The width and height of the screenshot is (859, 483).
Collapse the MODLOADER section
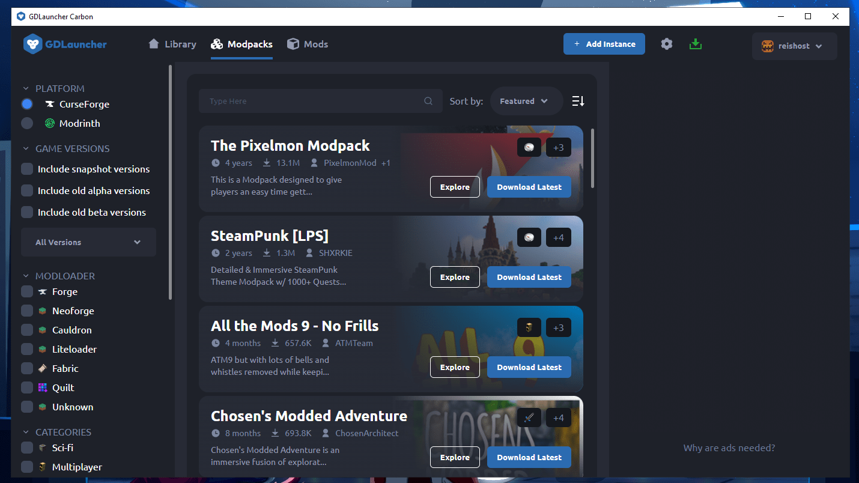[25, 275]
